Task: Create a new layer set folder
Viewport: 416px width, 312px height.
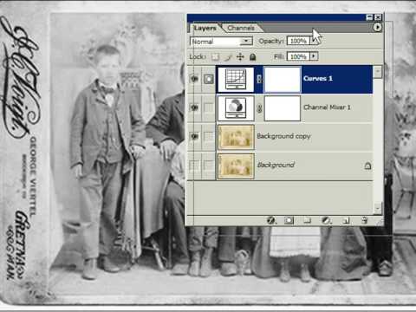Action: click(x=308, y=221)
